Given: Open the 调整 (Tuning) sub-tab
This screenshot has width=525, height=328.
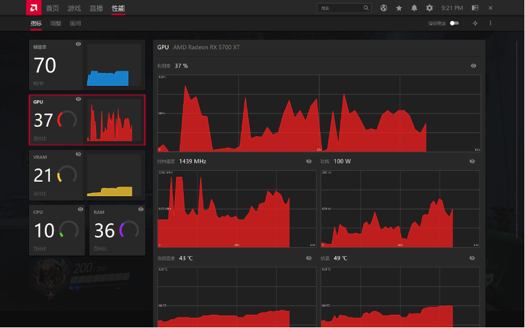Looking at the screenshot, I should pyautogui.click(x=56, y=23).
